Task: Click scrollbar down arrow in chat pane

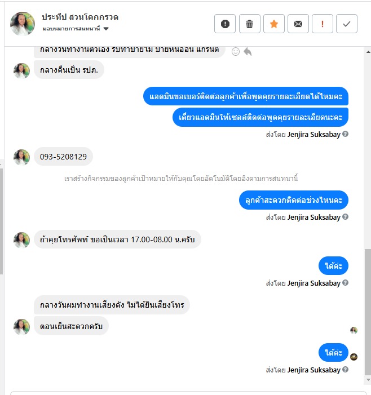Action: (x=368, y=380)
